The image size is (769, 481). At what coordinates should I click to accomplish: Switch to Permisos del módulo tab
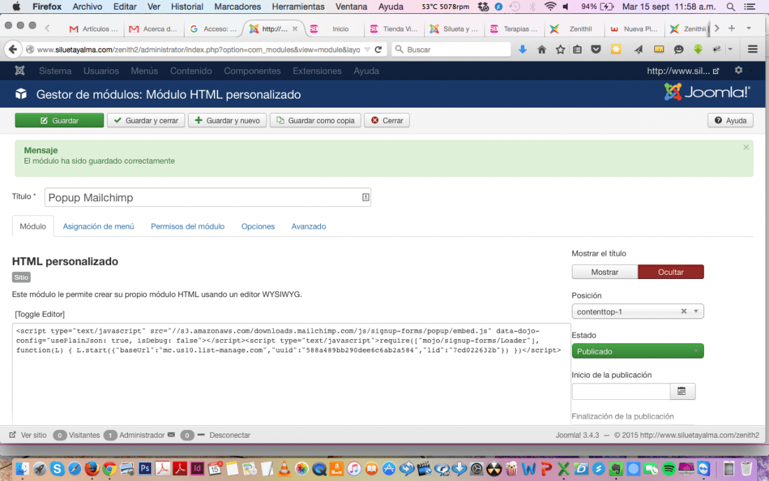click(x=187, y=227)
